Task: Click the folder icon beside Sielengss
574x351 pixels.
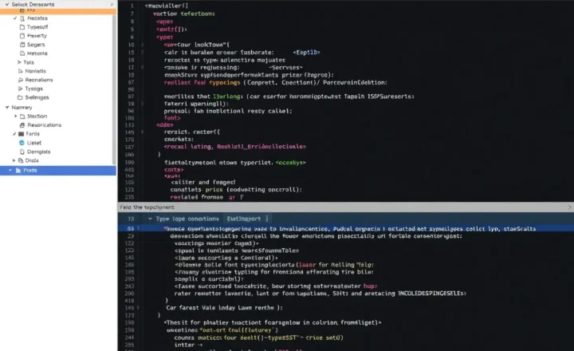Action: click(20, 97)
